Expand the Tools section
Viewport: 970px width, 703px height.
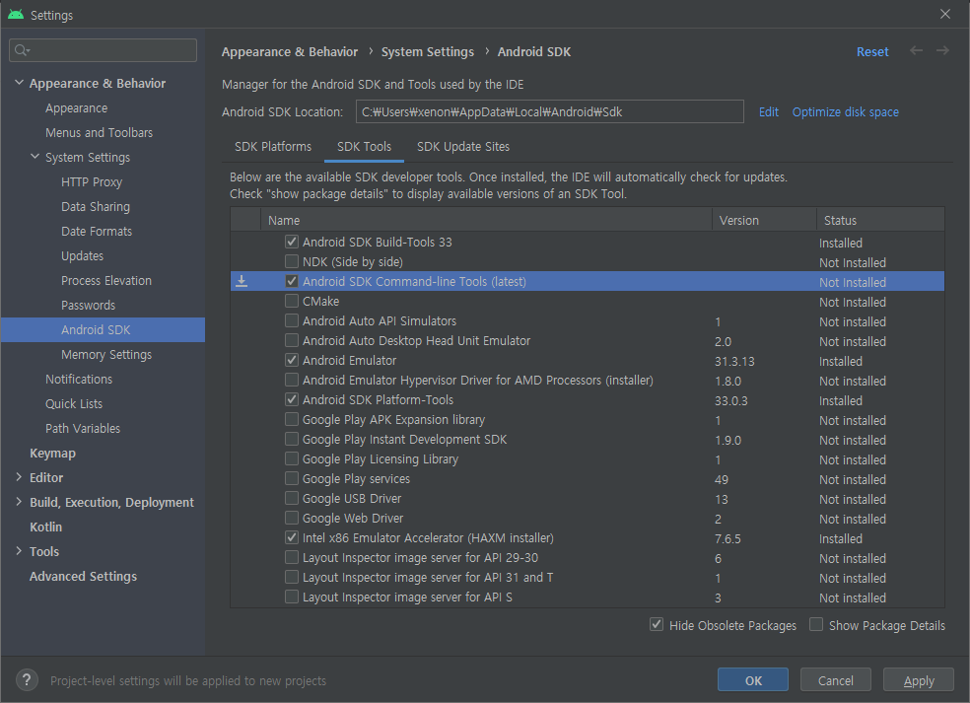(x=19, y=551)
